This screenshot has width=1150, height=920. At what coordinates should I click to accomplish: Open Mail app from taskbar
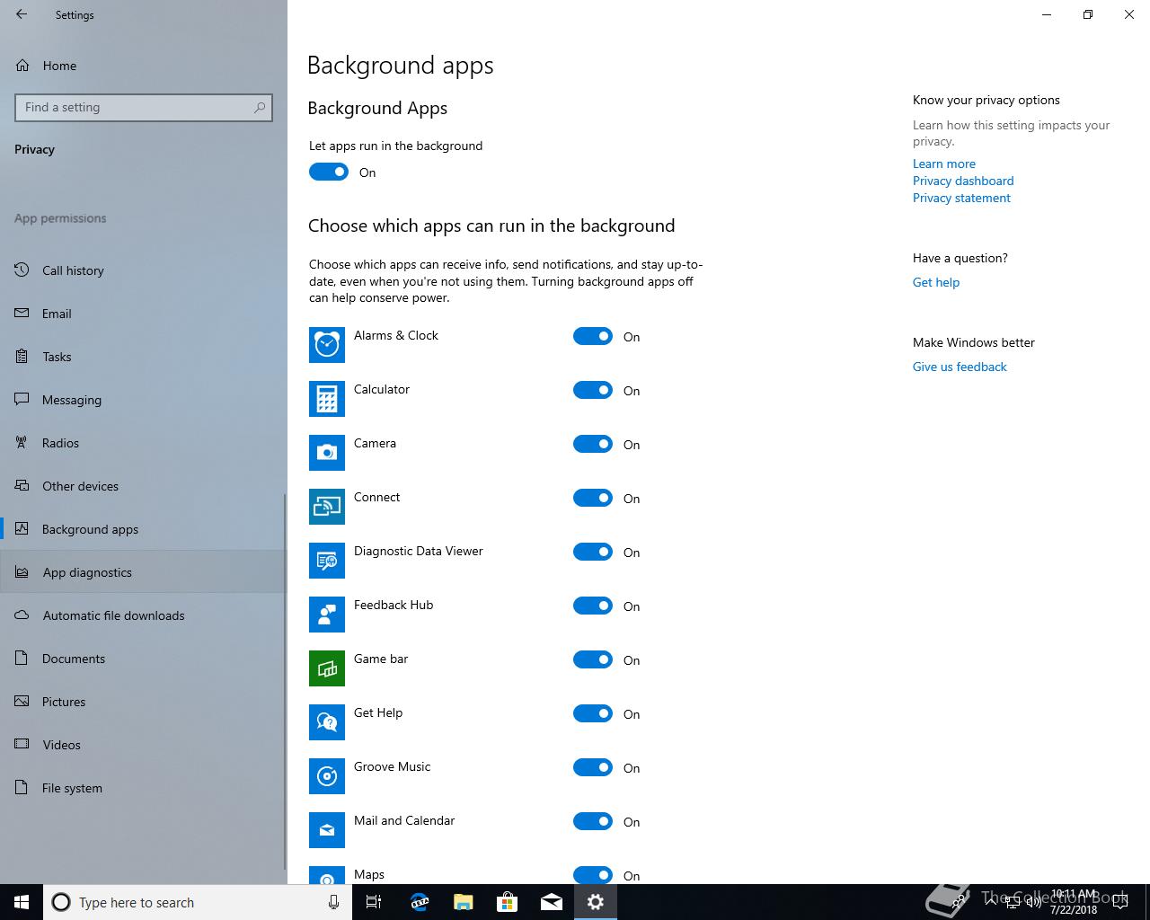pos(552,902)
